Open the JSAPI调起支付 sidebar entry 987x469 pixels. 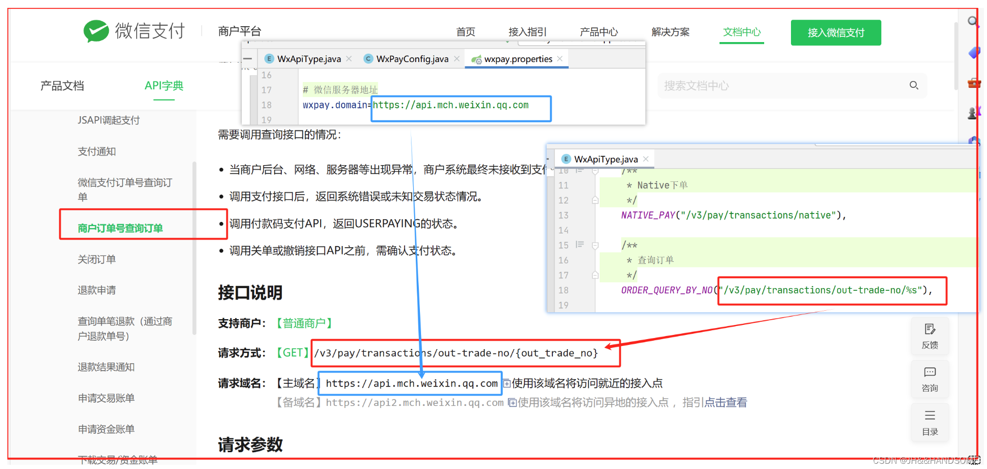[109, 120]
